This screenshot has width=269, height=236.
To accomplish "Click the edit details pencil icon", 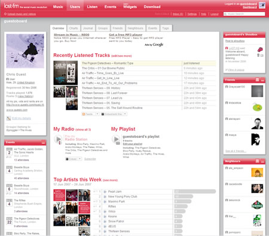I will pos(8,118).
